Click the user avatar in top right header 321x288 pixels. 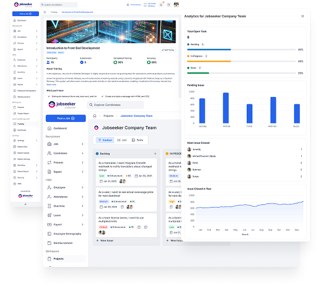pyautogui.click(x=177, y=5)
